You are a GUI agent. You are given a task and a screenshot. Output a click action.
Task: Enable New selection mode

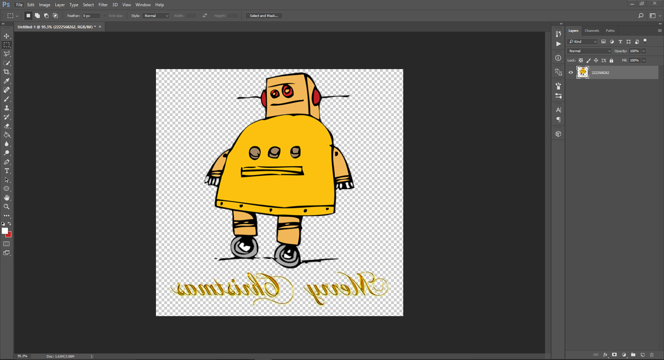(28, 16)
